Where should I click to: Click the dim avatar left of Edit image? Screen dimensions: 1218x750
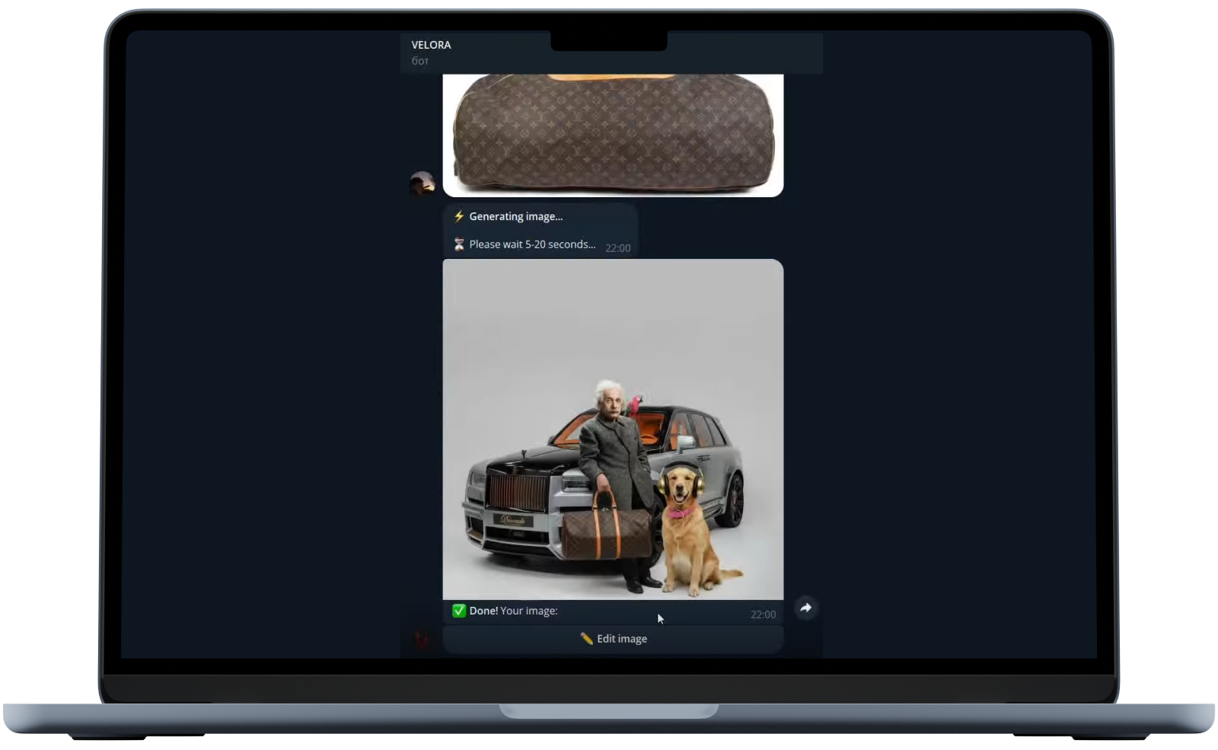coord(422,639)
